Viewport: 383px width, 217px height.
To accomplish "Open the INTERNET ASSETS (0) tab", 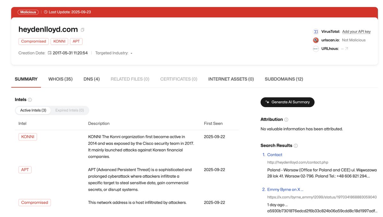I will 231,79.
